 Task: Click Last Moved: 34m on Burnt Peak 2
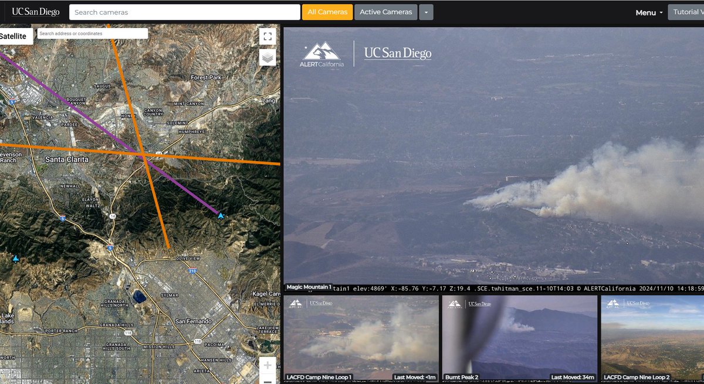(x=573, y=378)
